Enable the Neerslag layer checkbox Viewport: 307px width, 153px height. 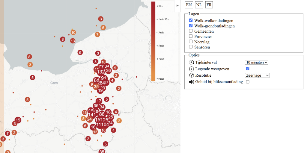tap(191, 42)
